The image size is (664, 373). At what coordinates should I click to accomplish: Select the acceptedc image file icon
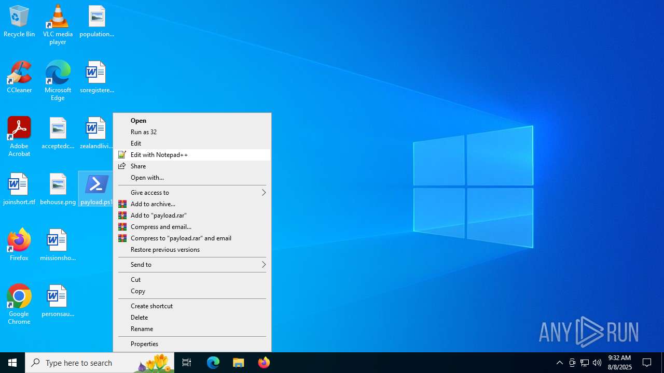58,133
